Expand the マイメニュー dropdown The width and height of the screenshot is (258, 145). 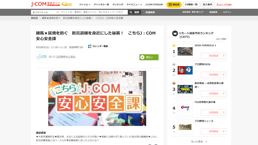[134, 5]
